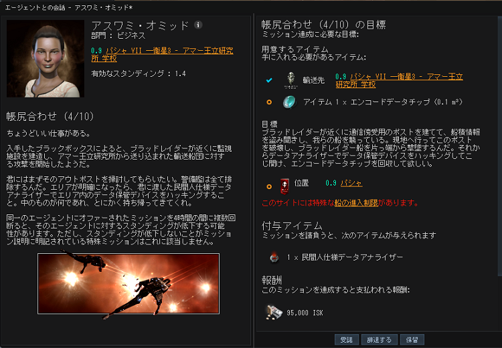Open the 輸送先 destination station link
Screen dimensions: 502x348
point(399,81)
